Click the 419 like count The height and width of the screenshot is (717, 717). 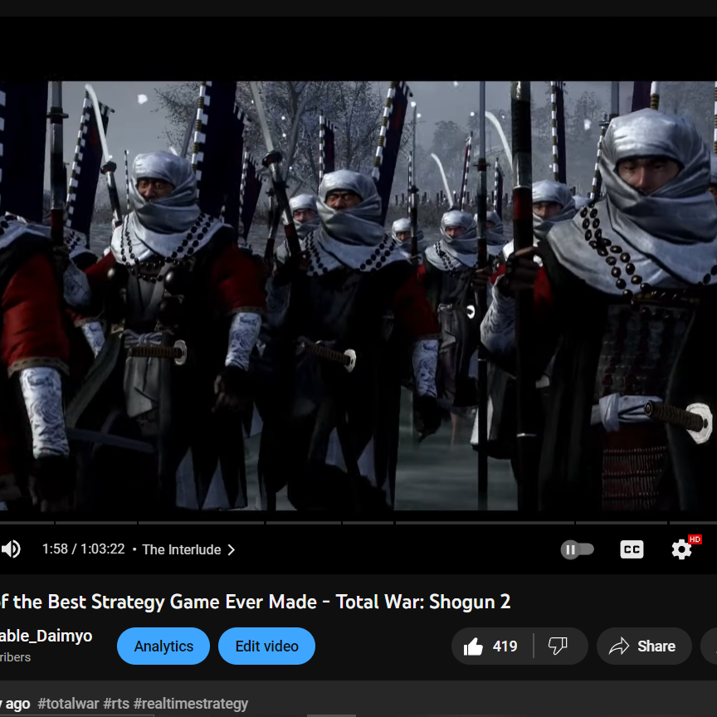(505, 646)
